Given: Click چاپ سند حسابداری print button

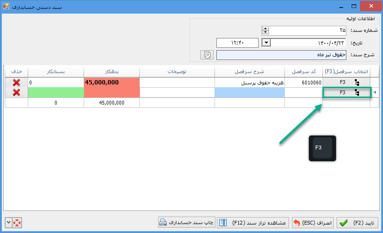Looking at the screenshot, I should point(187,223).
